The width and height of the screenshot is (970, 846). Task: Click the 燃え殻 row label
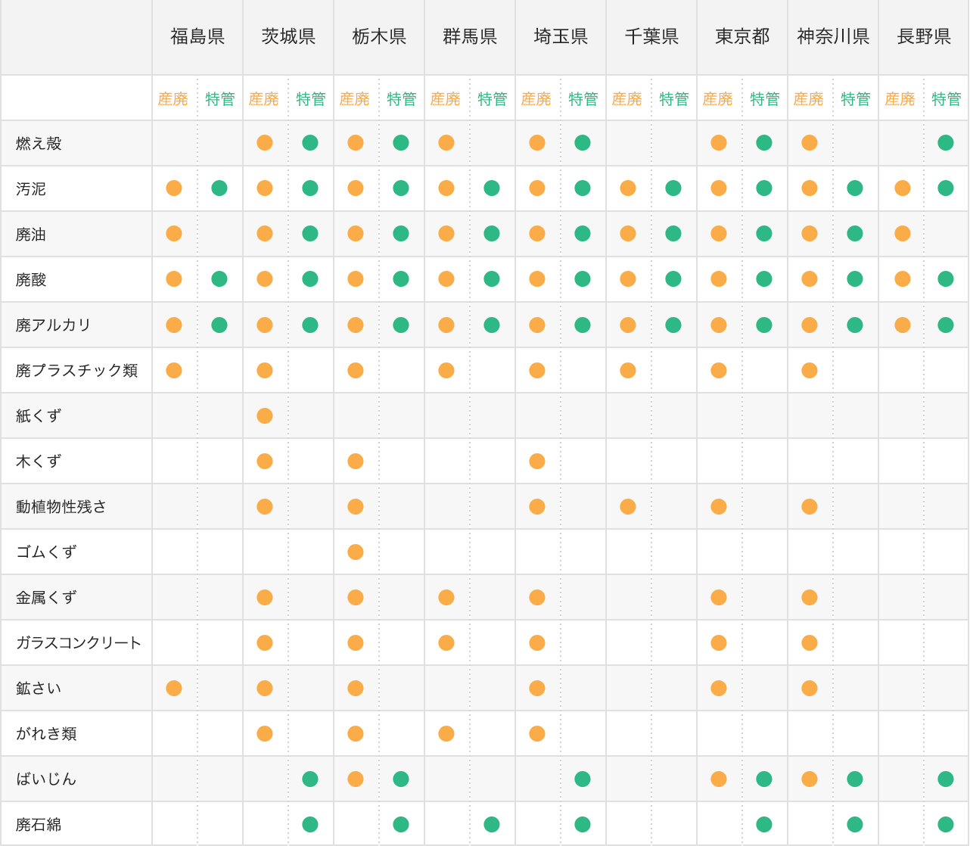pyautogui.click(x=39, y=143)
